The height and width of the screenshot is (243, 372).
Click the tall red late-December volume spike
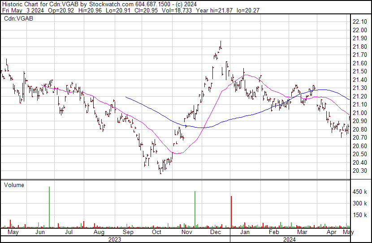click(x=231, y=212)
